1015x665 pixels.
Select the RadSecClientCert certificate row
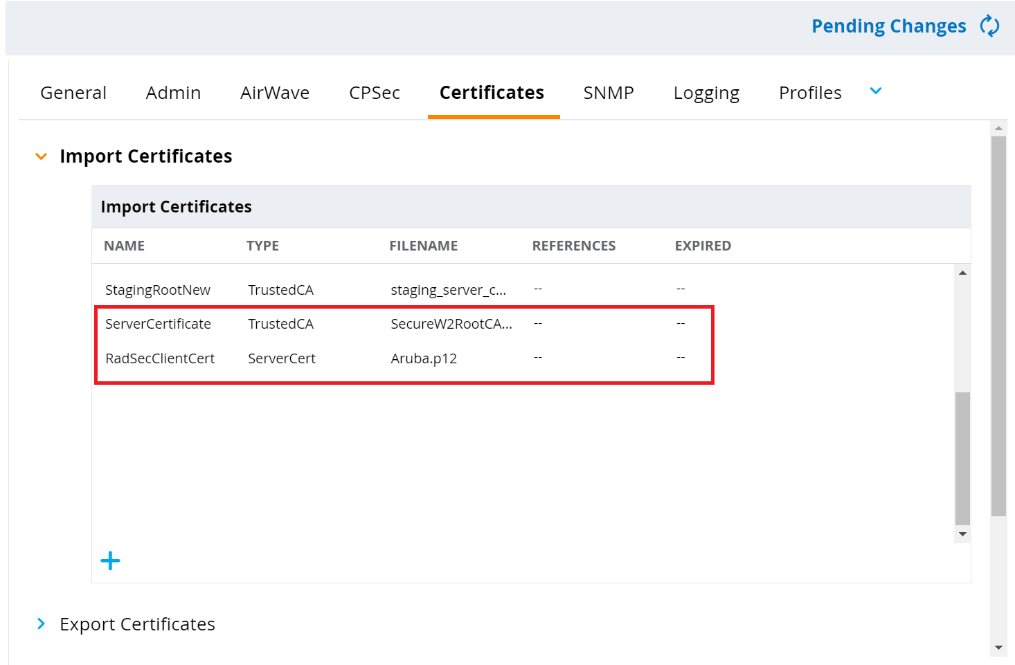(160, 358)
